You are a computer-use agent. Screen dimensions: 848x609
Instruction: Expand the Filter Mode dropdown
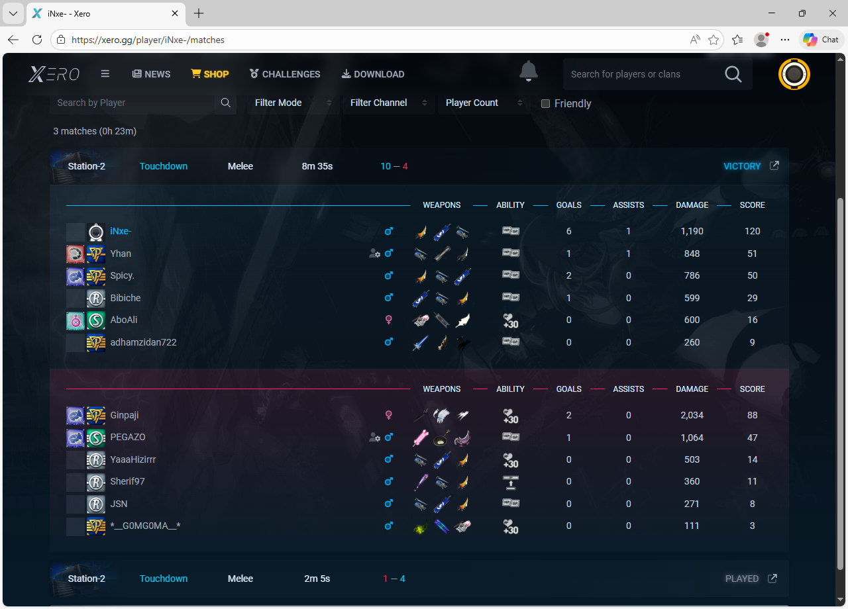pyautogui.click(x=293, y=103)
